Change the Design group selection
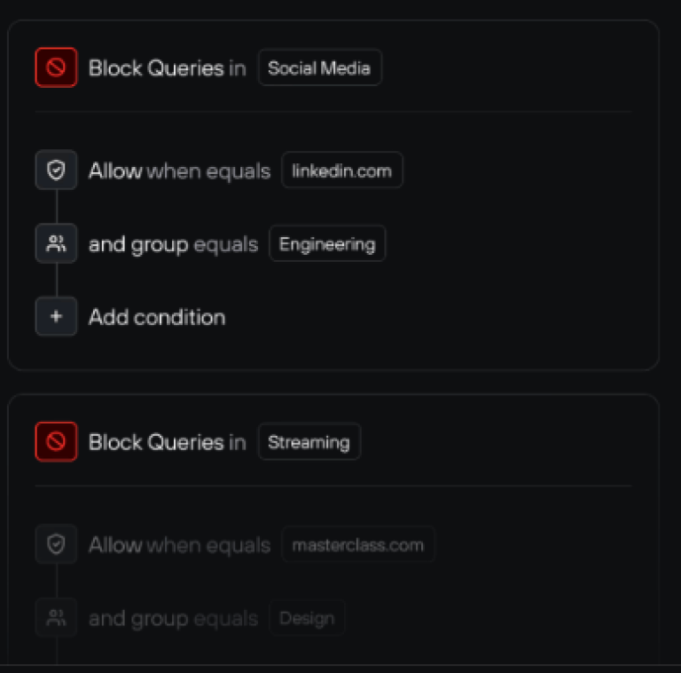681x673 pixels. [306, 618]
